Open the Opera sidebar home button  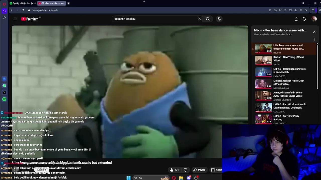click(x=4, y=11)
